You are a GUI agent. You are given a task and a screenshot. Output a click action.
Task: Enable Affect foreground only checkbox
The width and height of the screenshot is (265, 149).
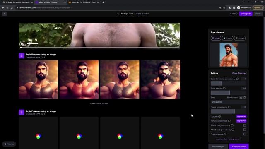pyautogui.click(x=245, y=125)
